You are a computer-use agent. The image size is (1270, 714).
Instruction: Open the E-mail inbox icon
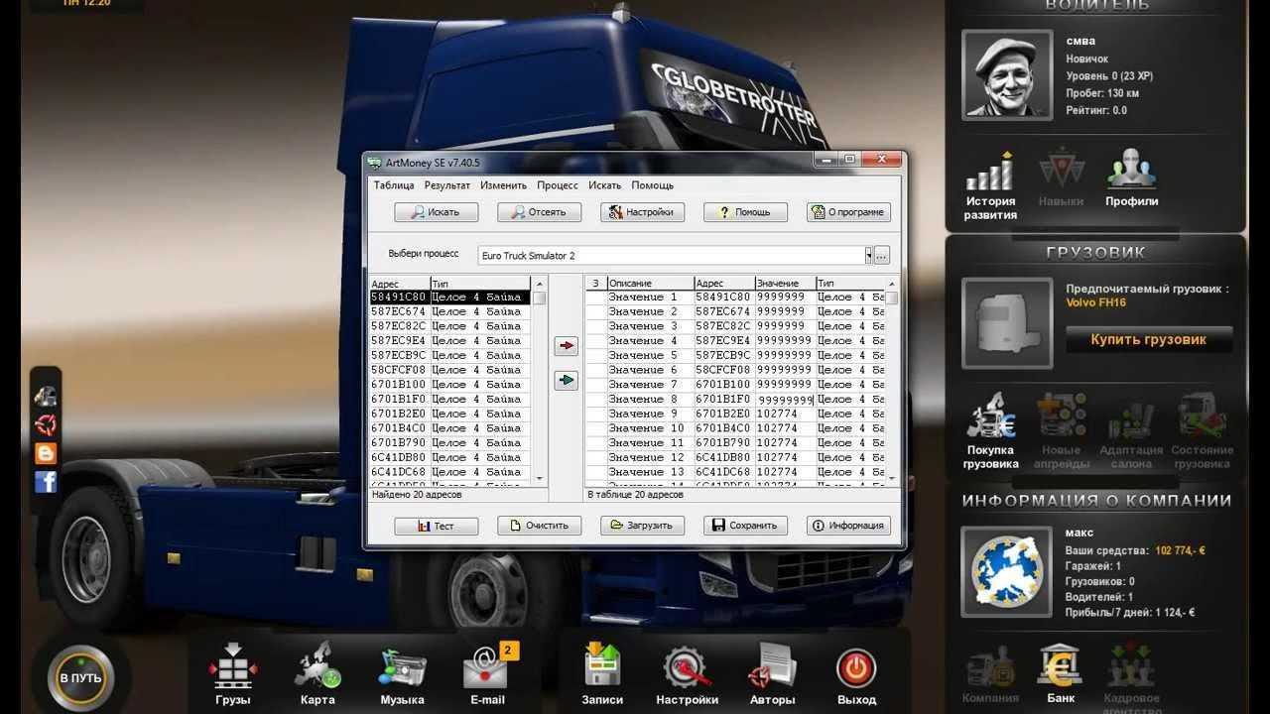(487, 666)
